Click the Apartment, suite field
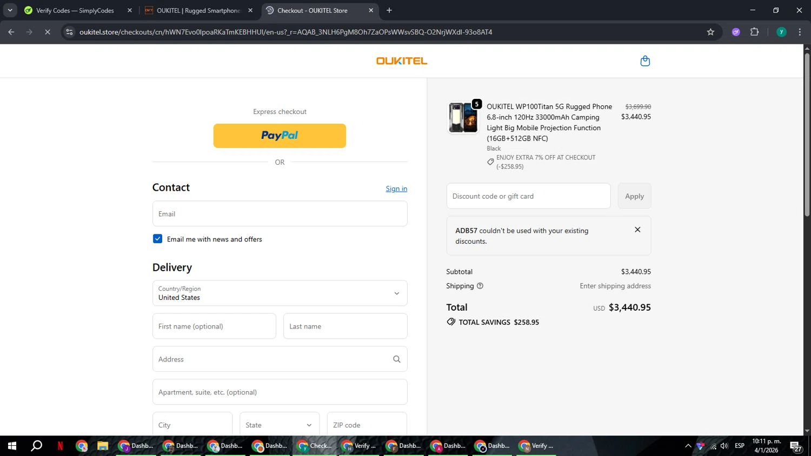811x456 pixels. tap(280, 392)
